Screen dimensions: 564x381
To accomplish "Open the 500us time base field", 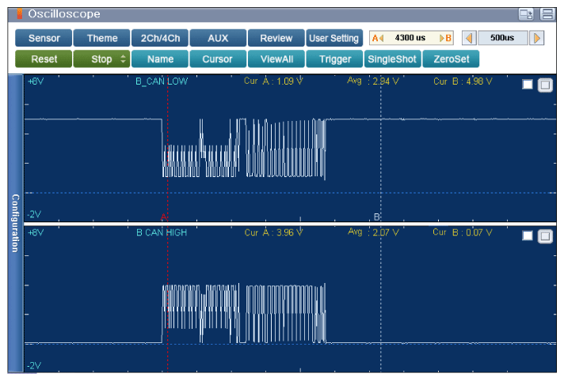I will [x=502, y=38].
